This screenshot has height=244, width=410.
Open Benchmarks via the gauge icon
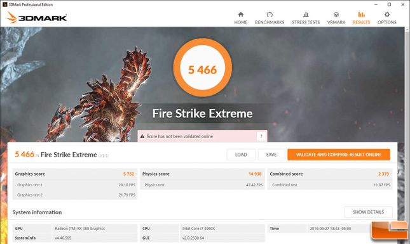270,15
